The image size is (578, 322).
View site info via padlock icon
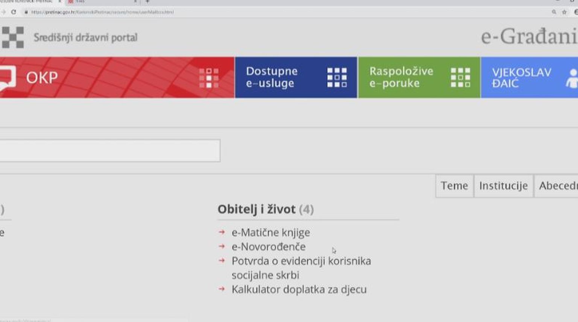coord(26,12)
